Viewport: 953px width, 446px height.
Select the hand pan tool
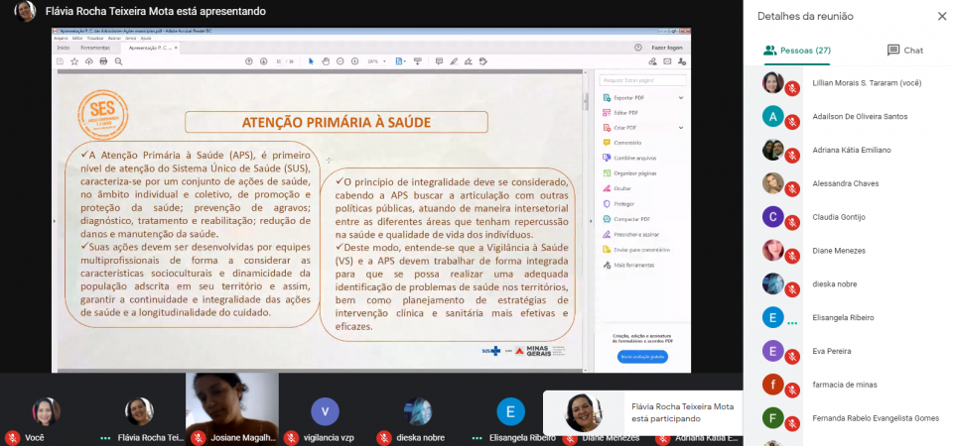tap(326, 61)
